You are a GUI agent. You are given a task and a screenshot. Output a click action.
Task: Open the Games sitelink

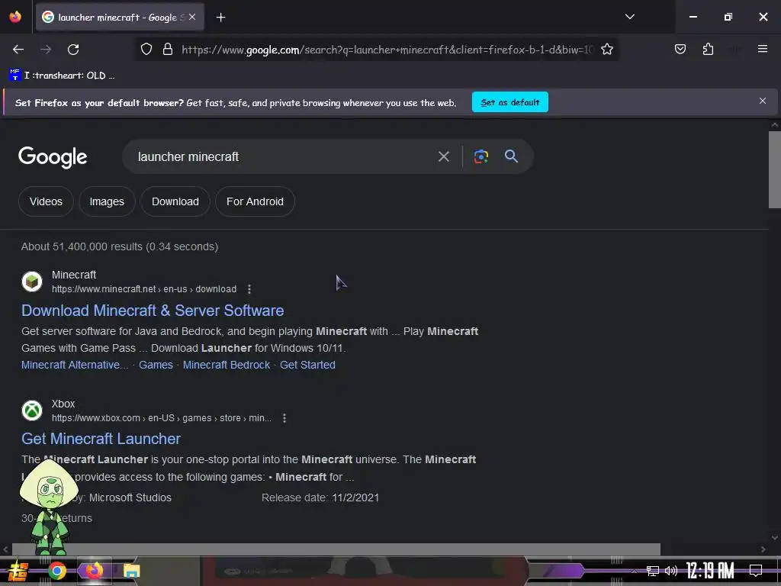156,365
